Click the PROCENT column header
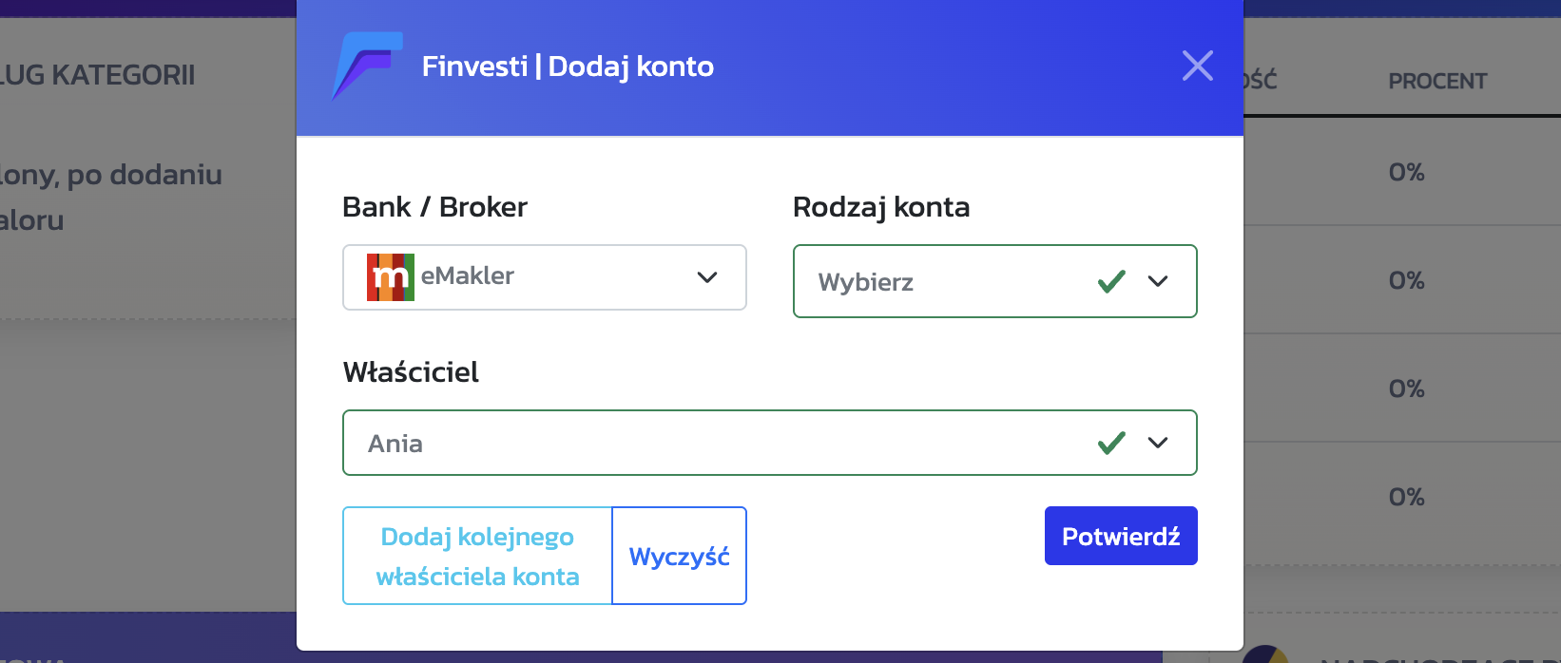 [x=1436, y=82]
